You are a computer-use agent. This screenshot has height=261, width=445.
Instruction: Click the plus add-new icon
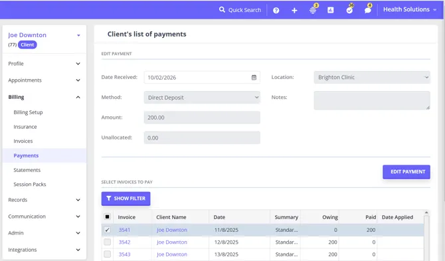294,11
